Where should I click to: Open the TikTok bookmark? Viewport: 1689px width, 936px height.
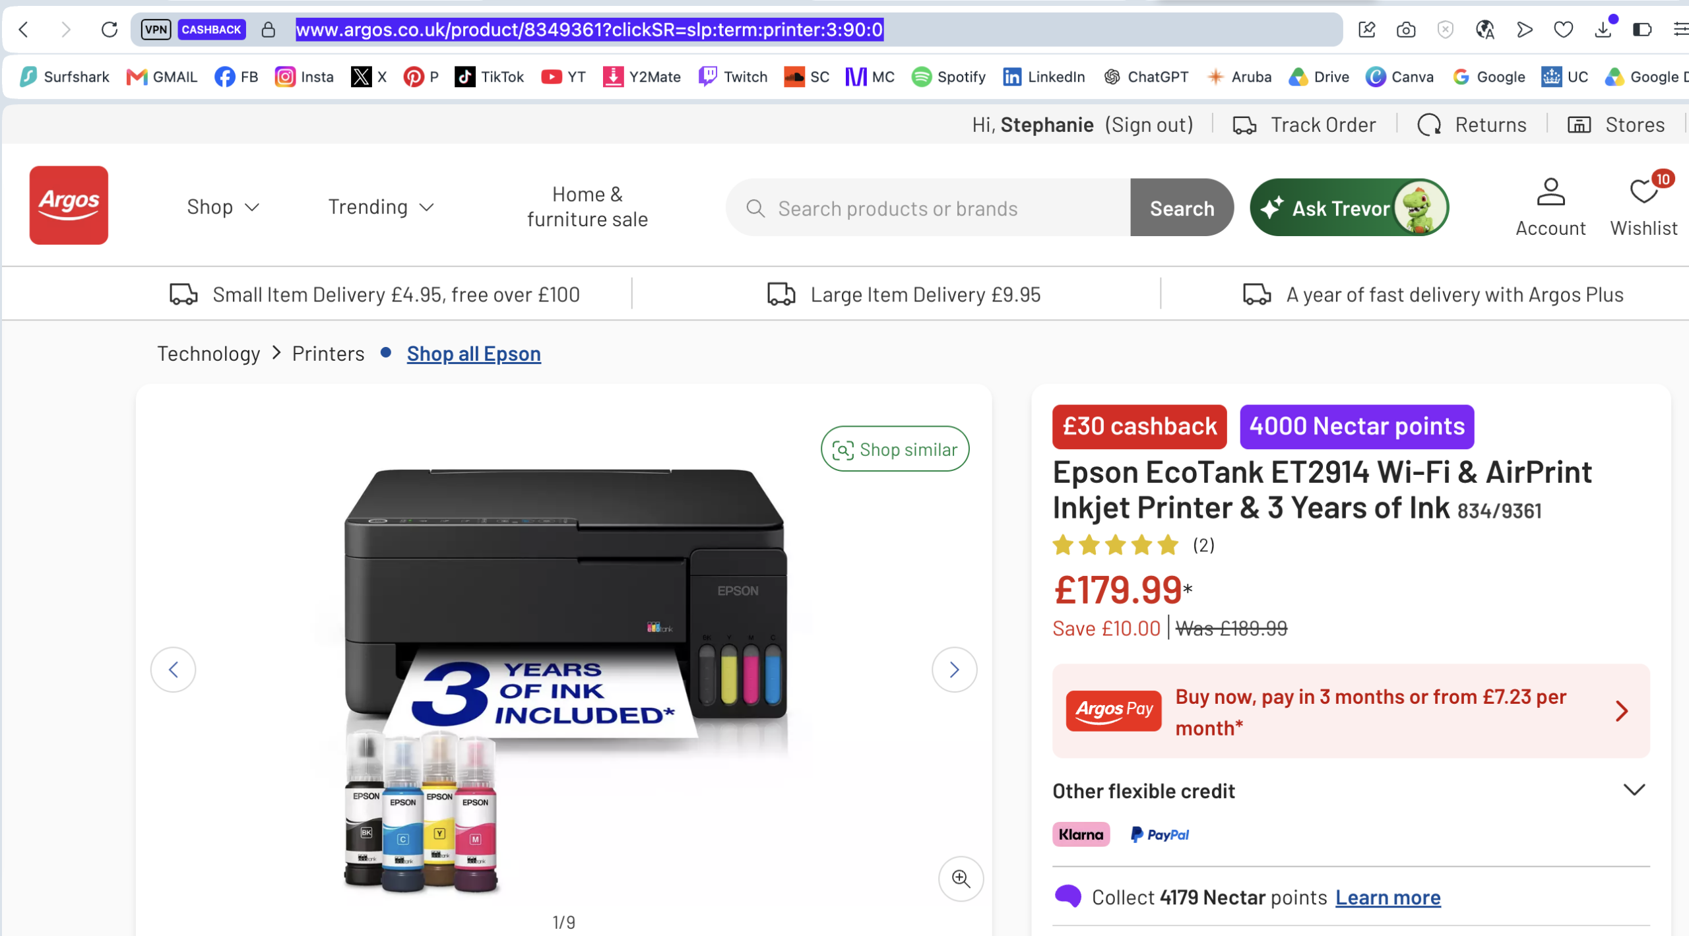490,77
